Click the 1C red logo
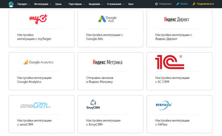This screenshot has width=222, height=136. pyautogui.click(x=169, y=62)
